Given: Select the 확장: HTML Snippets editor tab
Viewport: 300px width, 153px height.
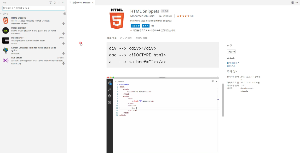Looking at the screenshot, I should (x=81, y=3).
